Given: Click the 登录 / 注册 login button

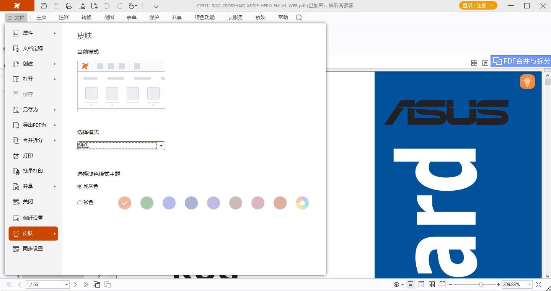Looking at the screenshot, I should point(478,5).
